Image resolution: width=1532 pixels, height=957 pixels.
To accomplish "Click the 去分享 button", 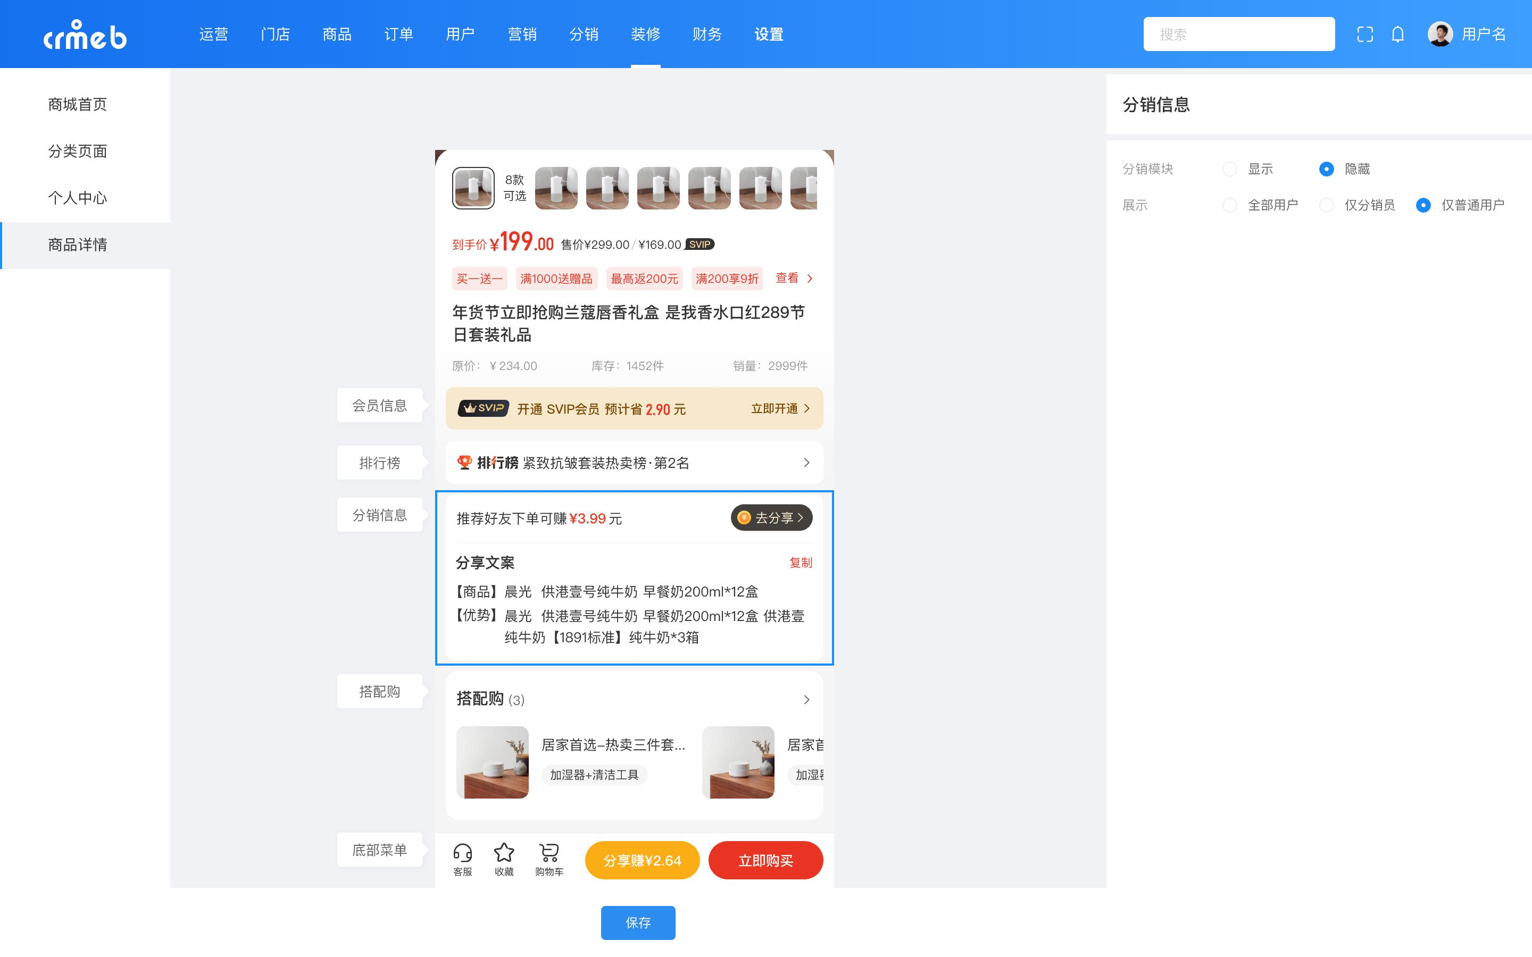I will pos(771,518).
